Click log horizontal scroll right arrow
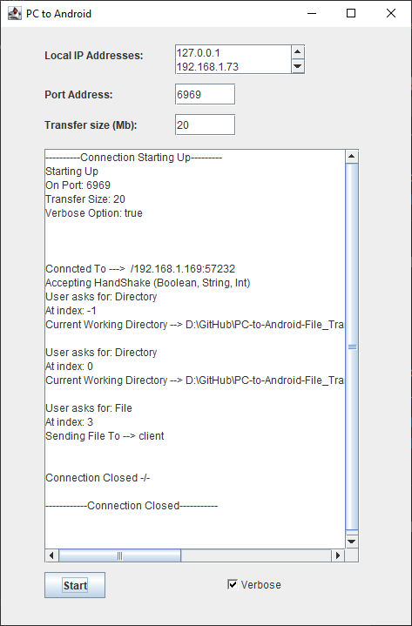The height and width of the screenshot is (626, 412). [x=338, y=555]
